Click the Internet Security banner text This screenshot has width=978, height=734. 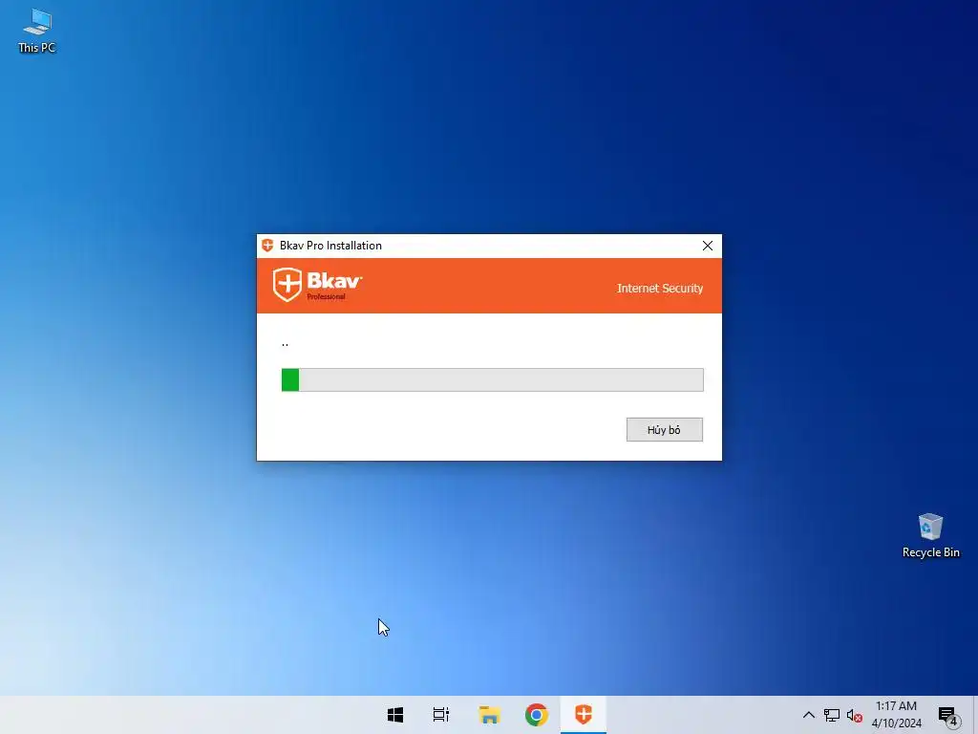660,288
